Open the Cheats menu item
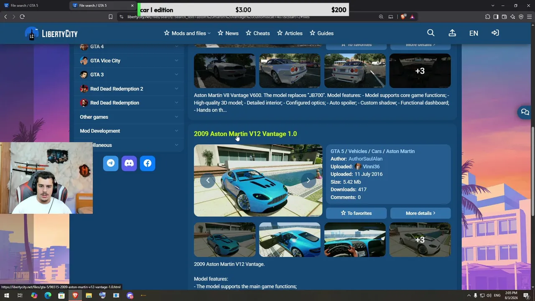This screenshot has width=535, height=301. [x=257, y=33]
